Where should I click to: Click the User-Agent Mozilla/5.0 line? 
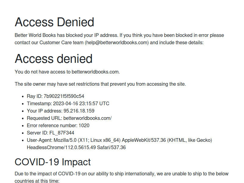(x=119, y=140)
